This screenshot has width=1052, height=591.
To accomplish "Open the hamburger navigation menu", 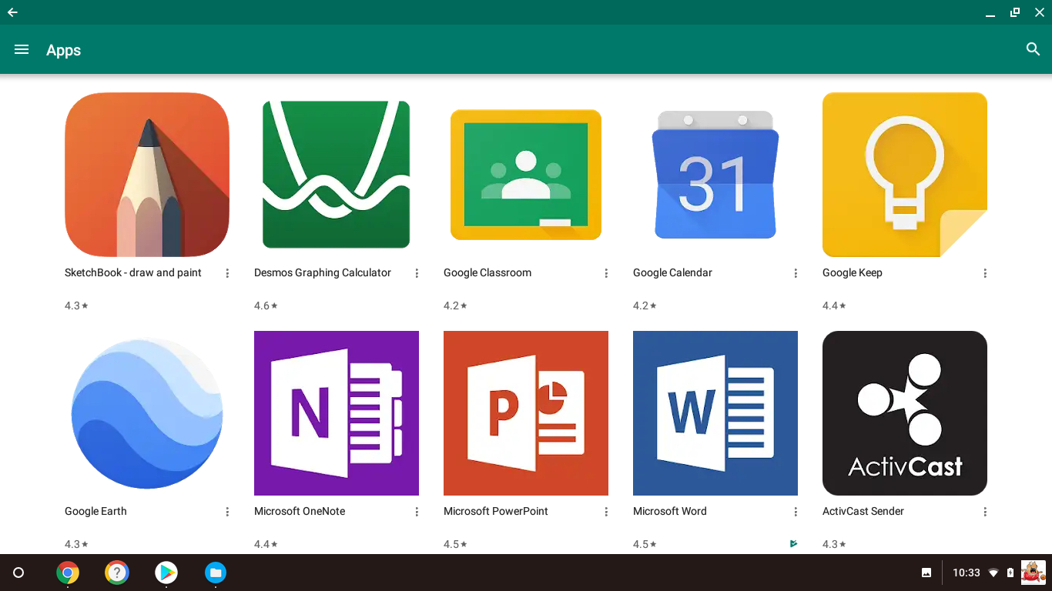I will [x=22, y=49].
